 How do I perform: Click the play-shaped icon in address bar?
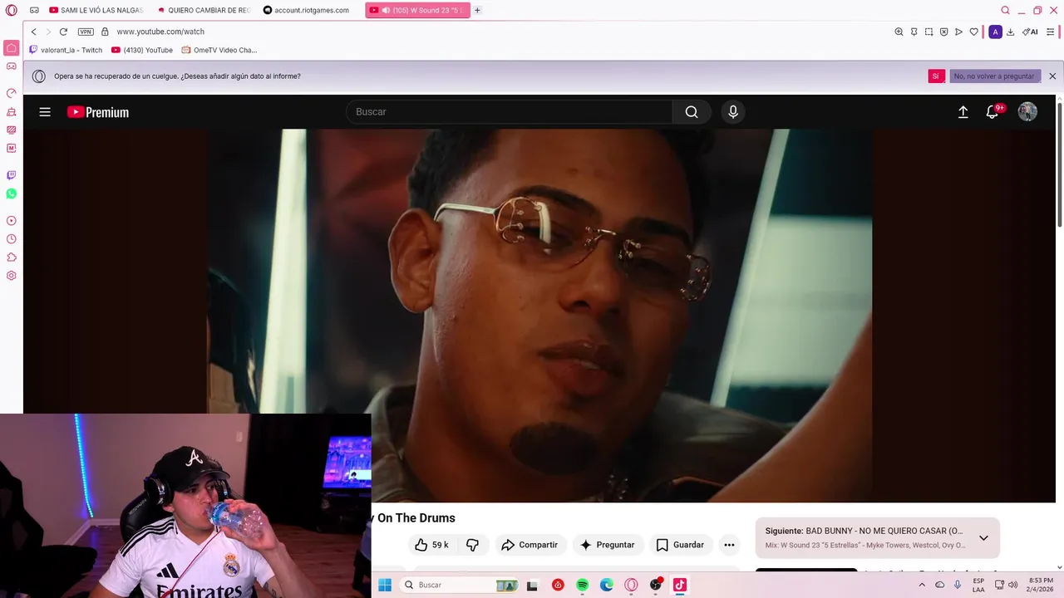click(958, 32)
